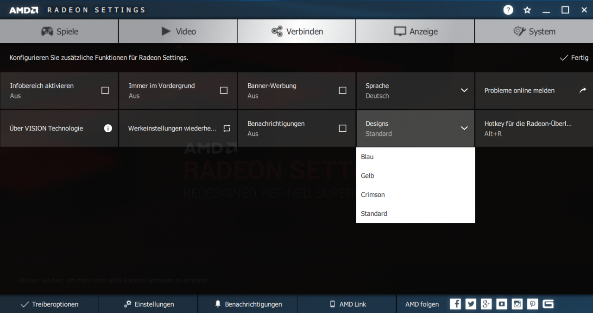593x313 pixels.
Task: Open AMD Pinterest icon
Action: point(533,304)
